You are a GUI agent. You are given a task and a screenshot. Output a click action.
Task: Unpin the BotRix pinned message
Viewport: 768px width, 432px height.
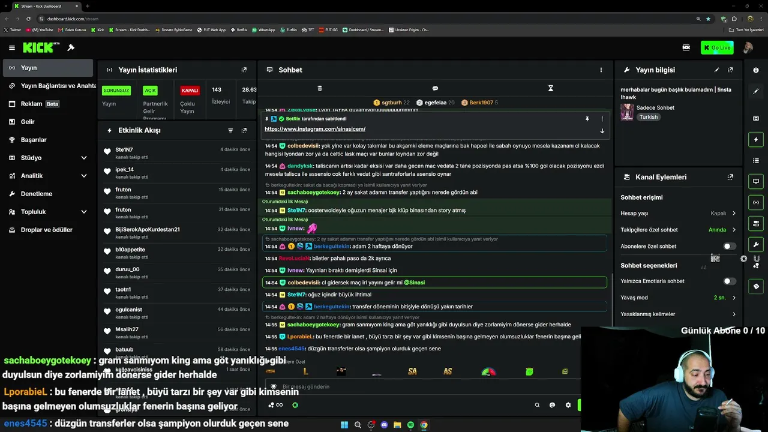587,119
